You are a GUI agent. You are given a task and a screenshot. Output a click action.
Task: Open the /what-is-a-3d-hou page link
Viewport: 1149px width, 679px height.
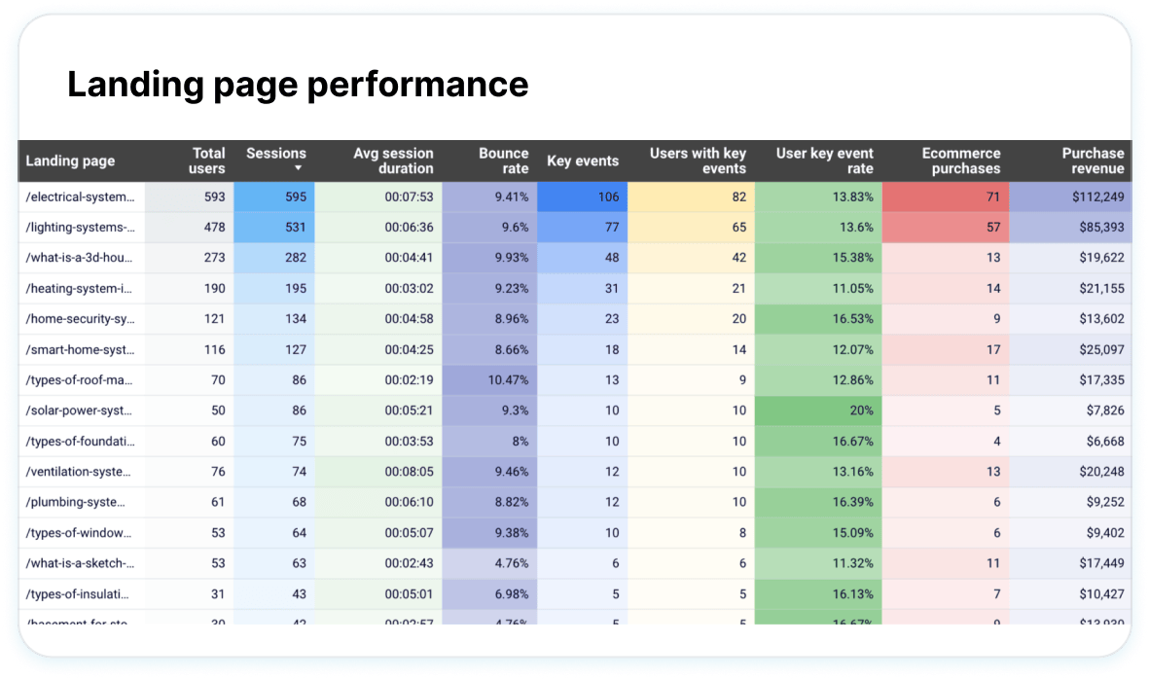80,258
